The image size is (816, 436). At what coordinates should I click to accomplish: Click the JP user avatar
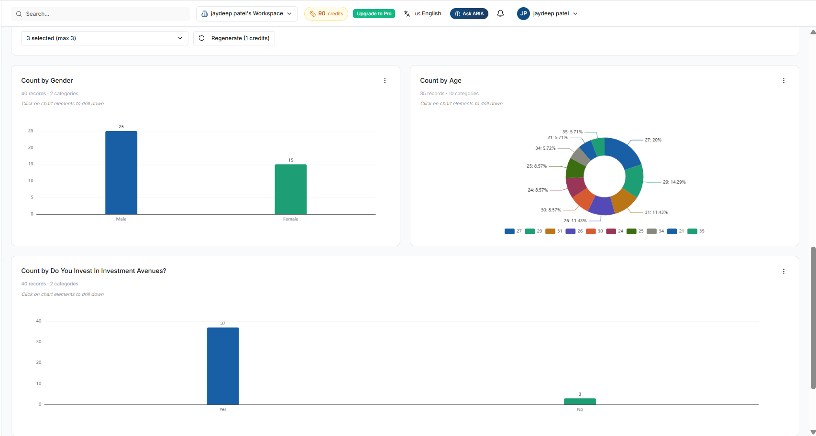(x=523, y=13)
